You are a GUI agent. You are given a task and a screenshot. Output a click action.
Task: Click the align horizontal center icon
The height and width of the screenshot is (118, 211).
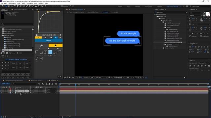(194, 66)
